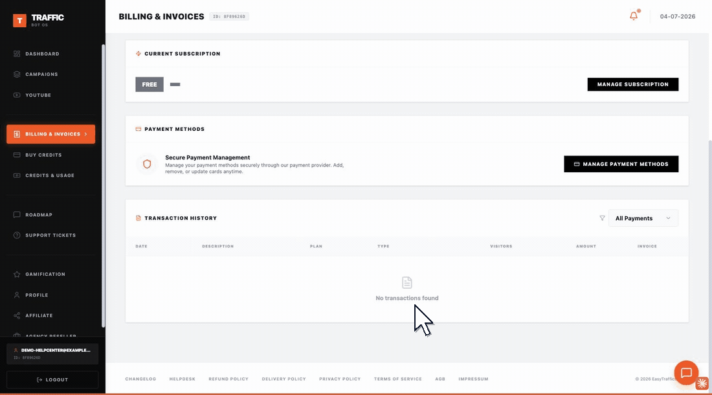Click the Payment Methods card icon
The height and width of the screenshot is (395, 712).
pyautogui.click(x=138, y=129)
